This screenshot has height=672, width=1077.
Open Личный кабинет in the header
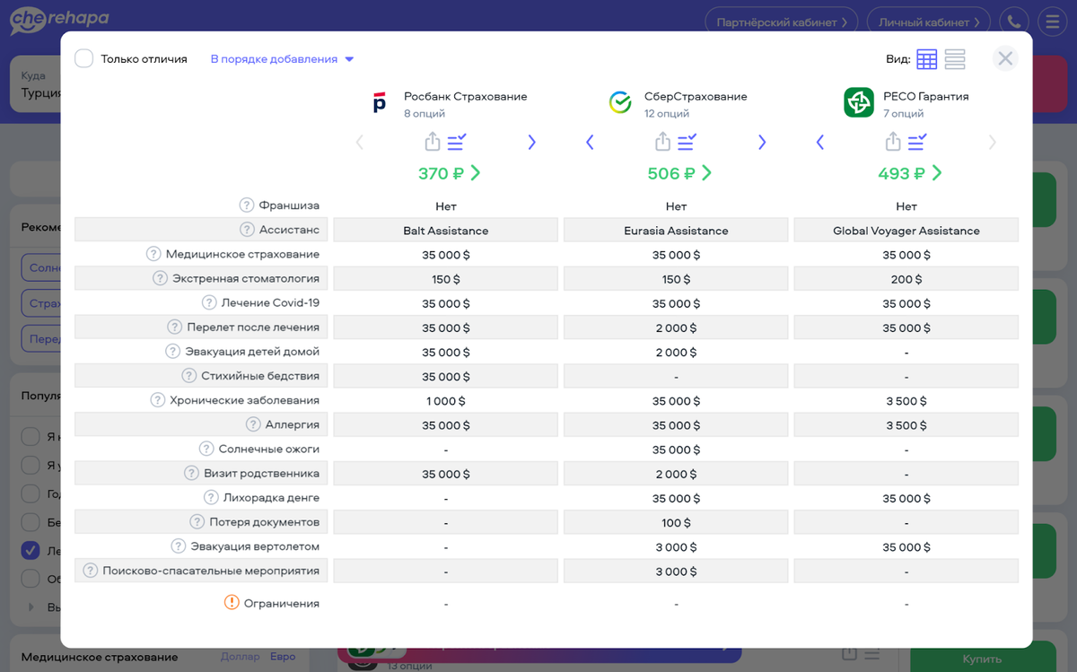(928, 22)
